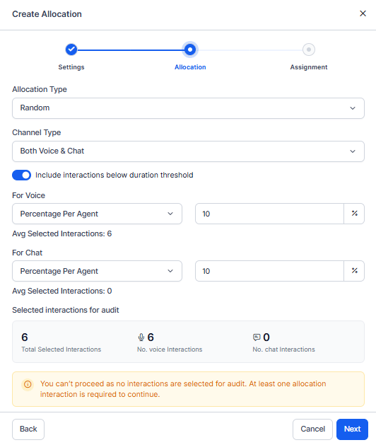This screenshot has height=445, width=376.
Task: Select the Assignment step label
Action: tap(309, 67)
